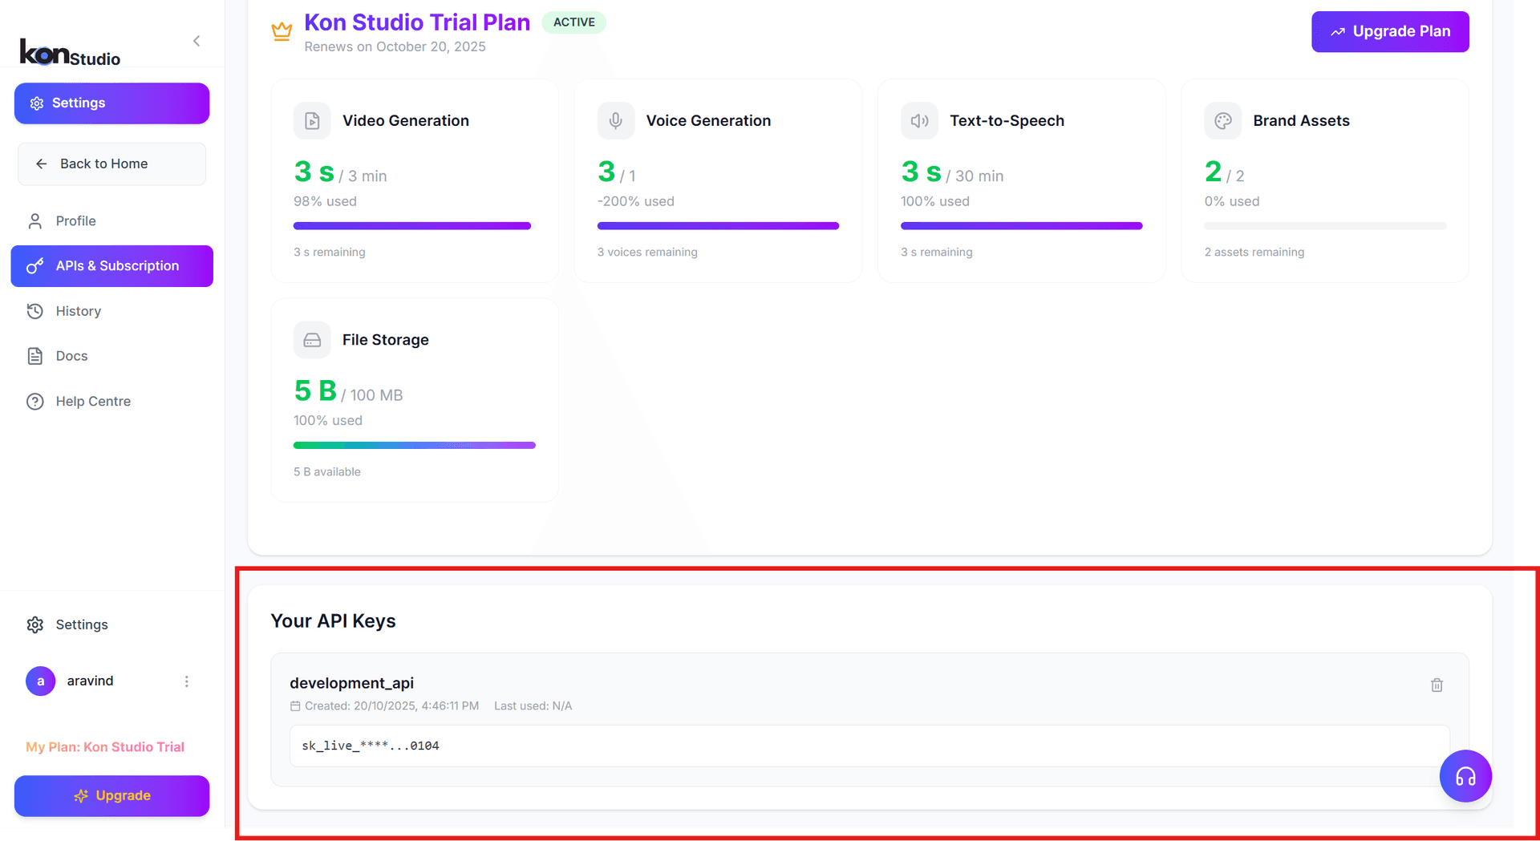This screenshot has width=1540, height=841.
Task: Select the Video Generation document icon
Action: (x=312, y=120)
